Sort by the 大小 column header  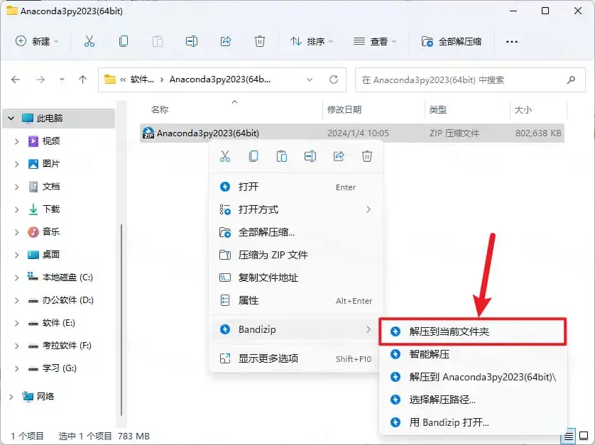523,110
